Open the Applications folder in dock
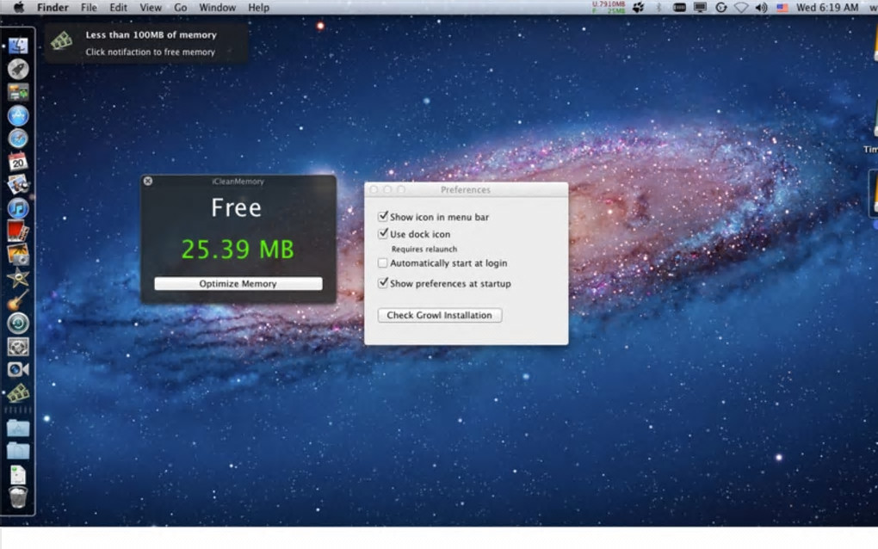 pos(18,429)
